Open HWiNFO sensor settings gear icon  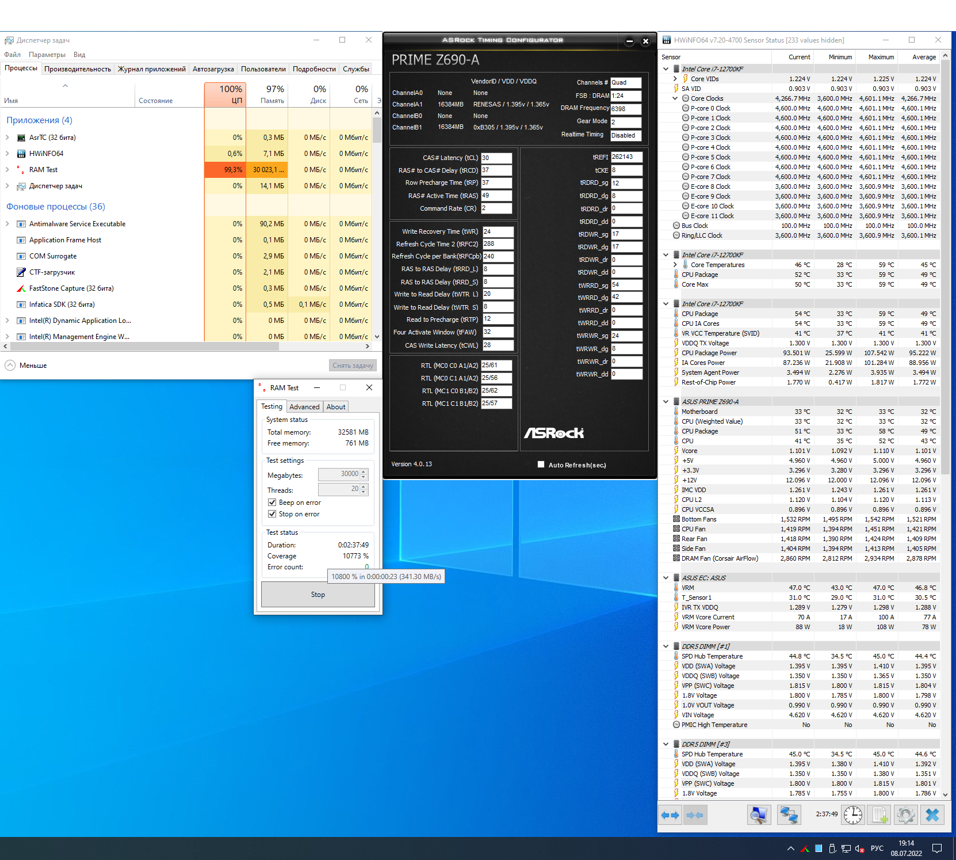click(905, 815)
